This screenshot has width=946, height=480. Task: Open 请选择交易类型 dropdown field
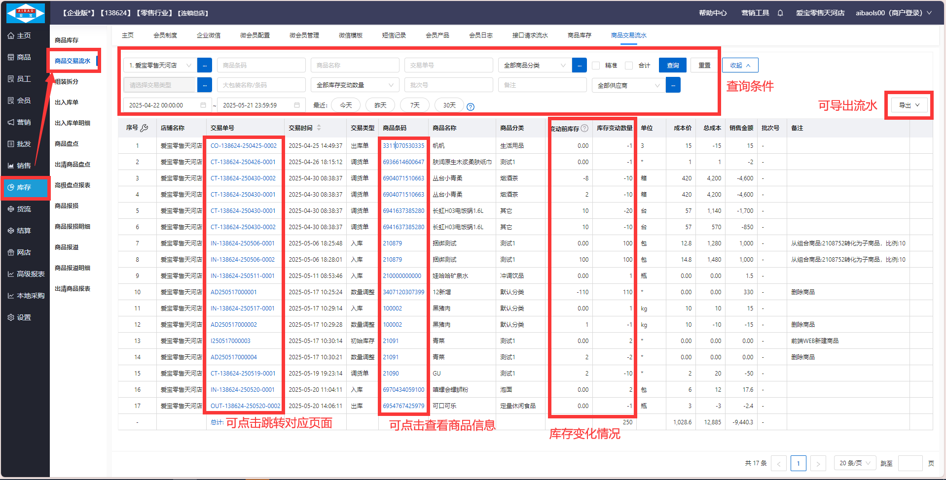coord(160,85)
